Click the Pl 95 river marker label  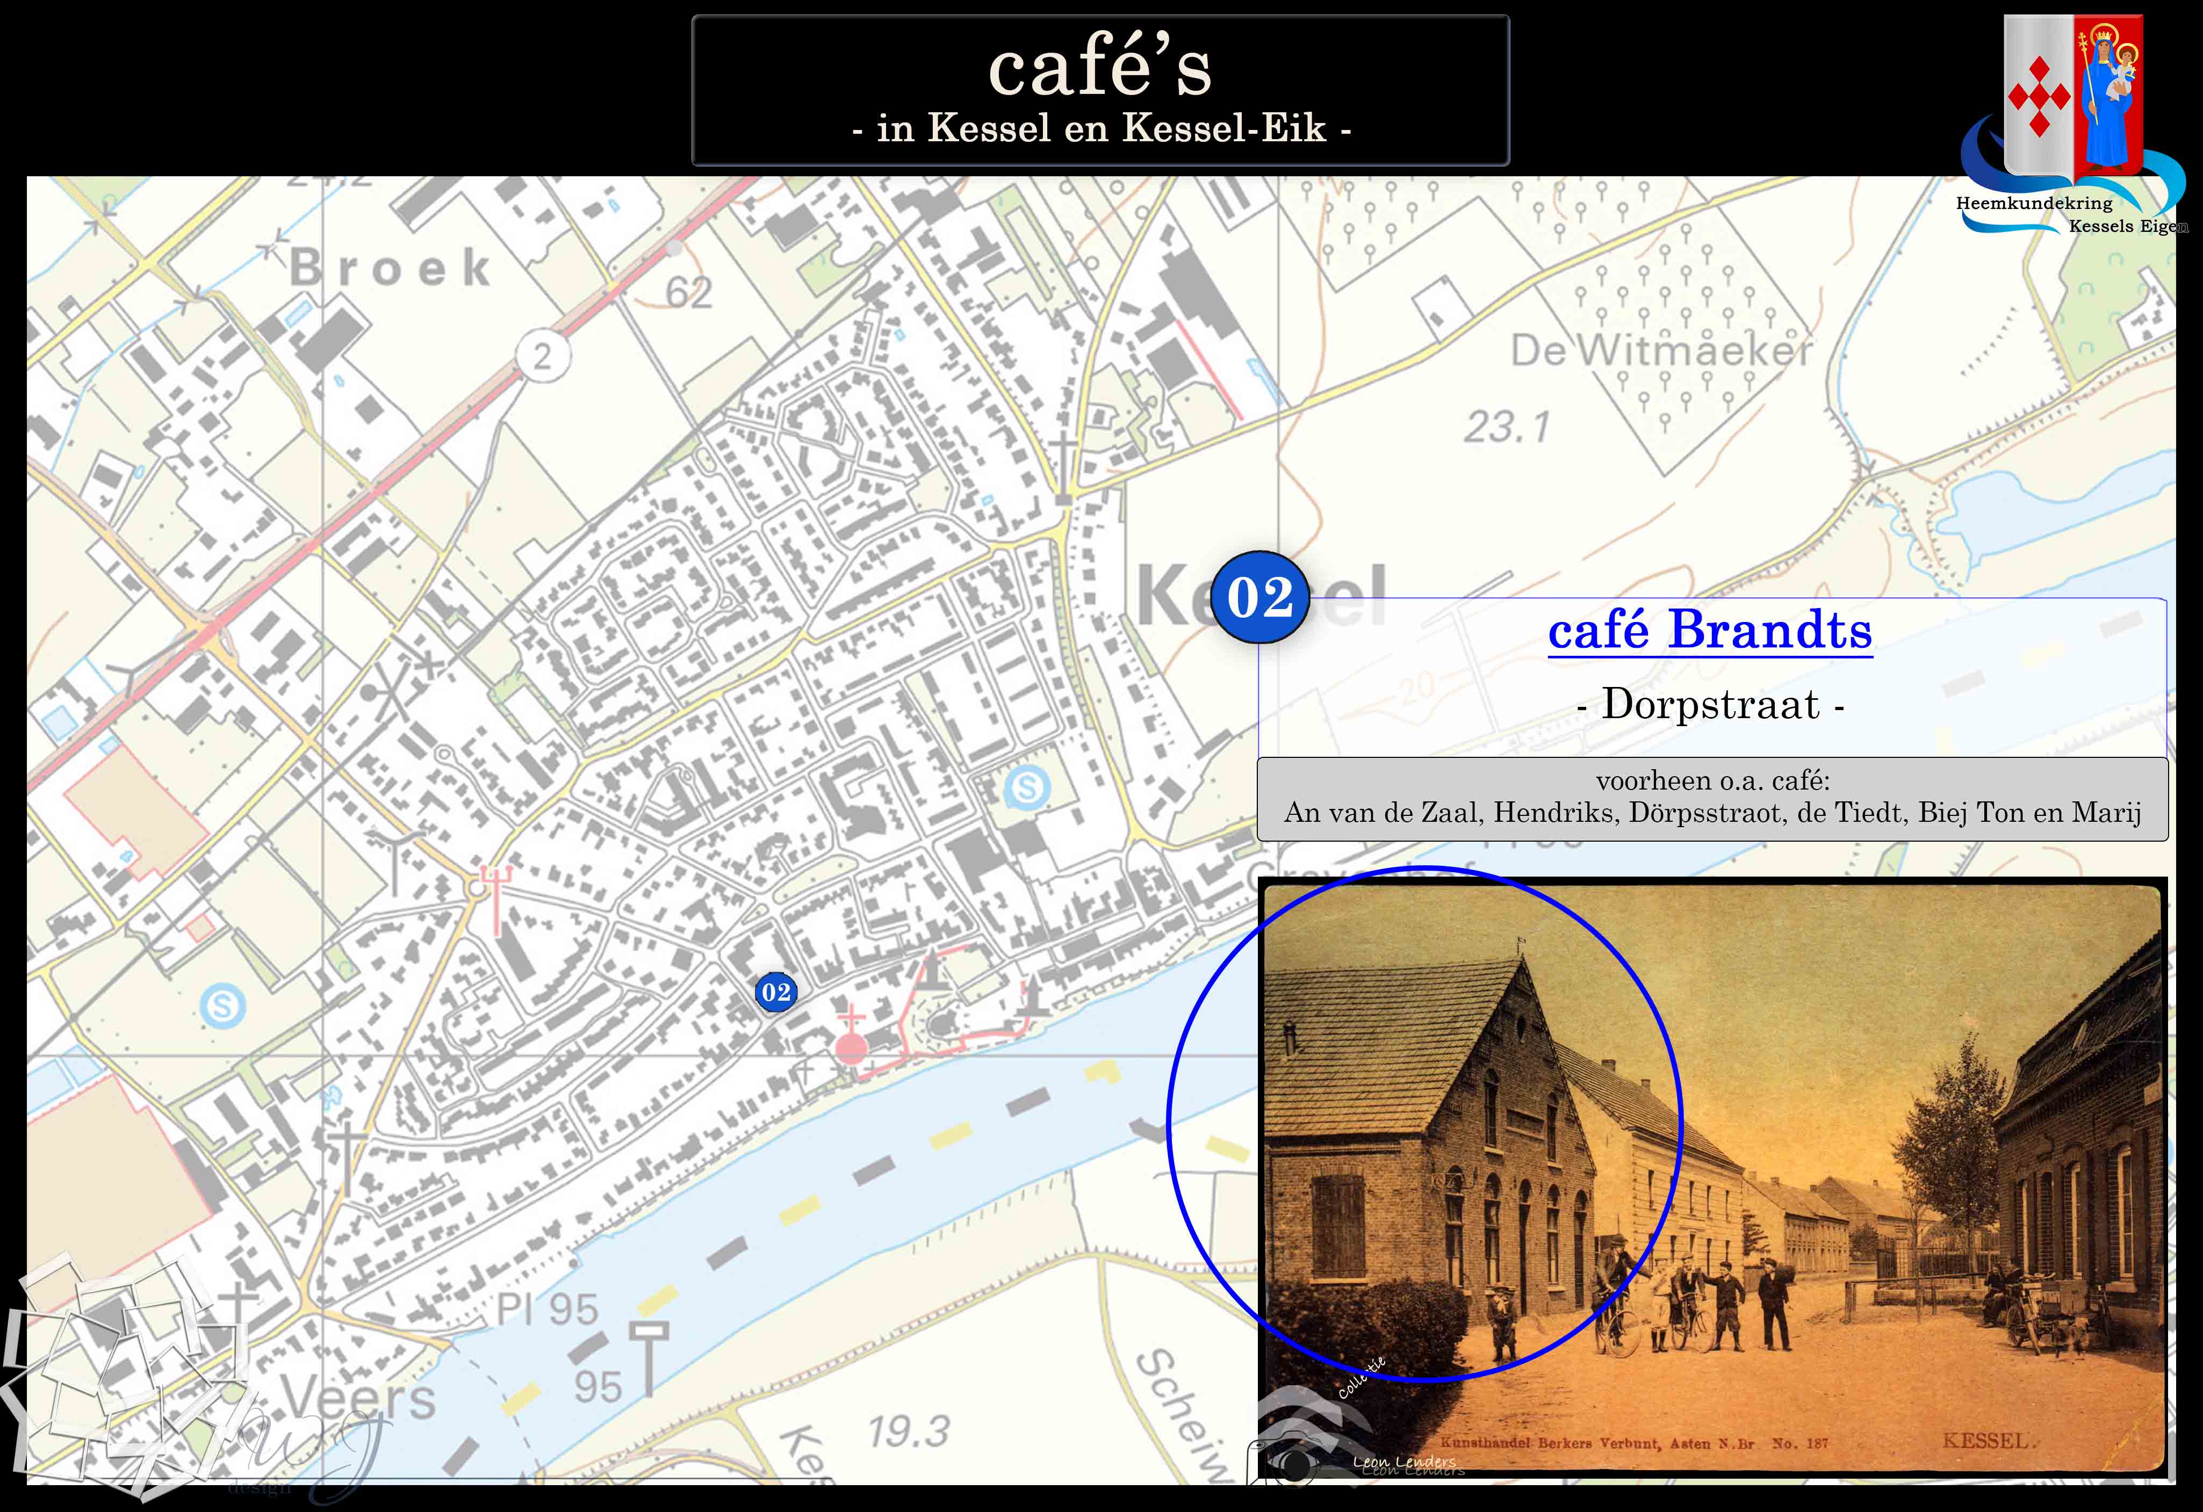point(548,1310)
